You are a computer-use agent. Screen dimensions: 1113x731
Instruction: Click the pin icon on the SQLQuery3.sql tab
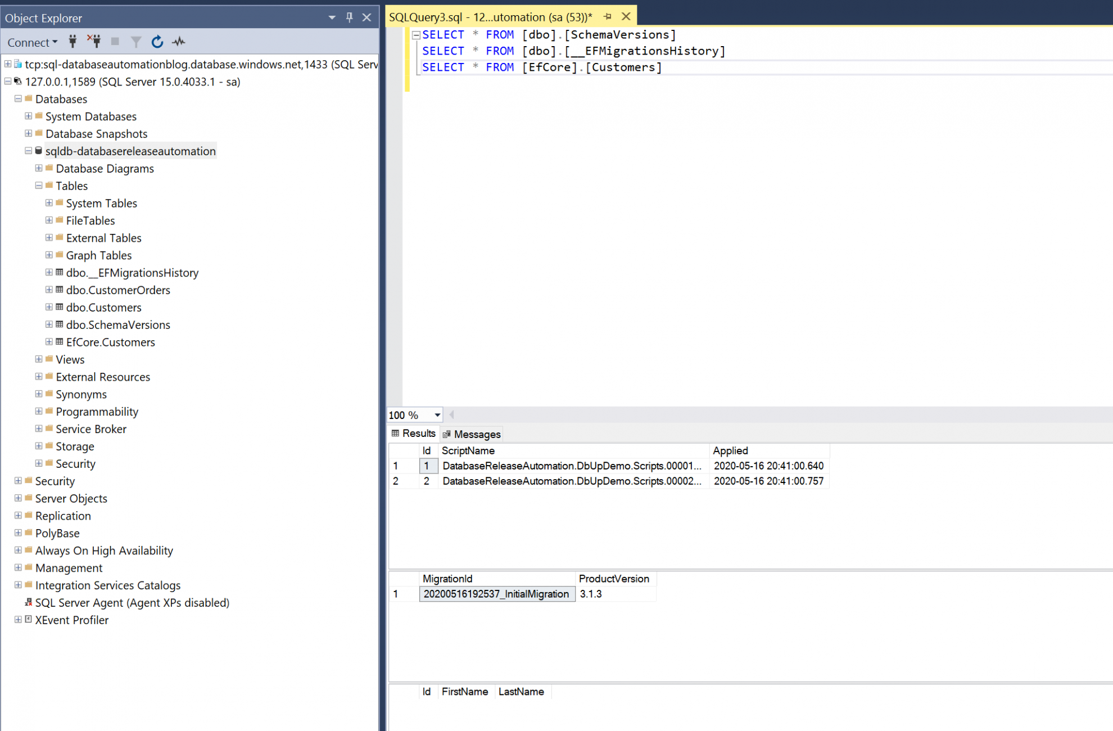[607, 16]
